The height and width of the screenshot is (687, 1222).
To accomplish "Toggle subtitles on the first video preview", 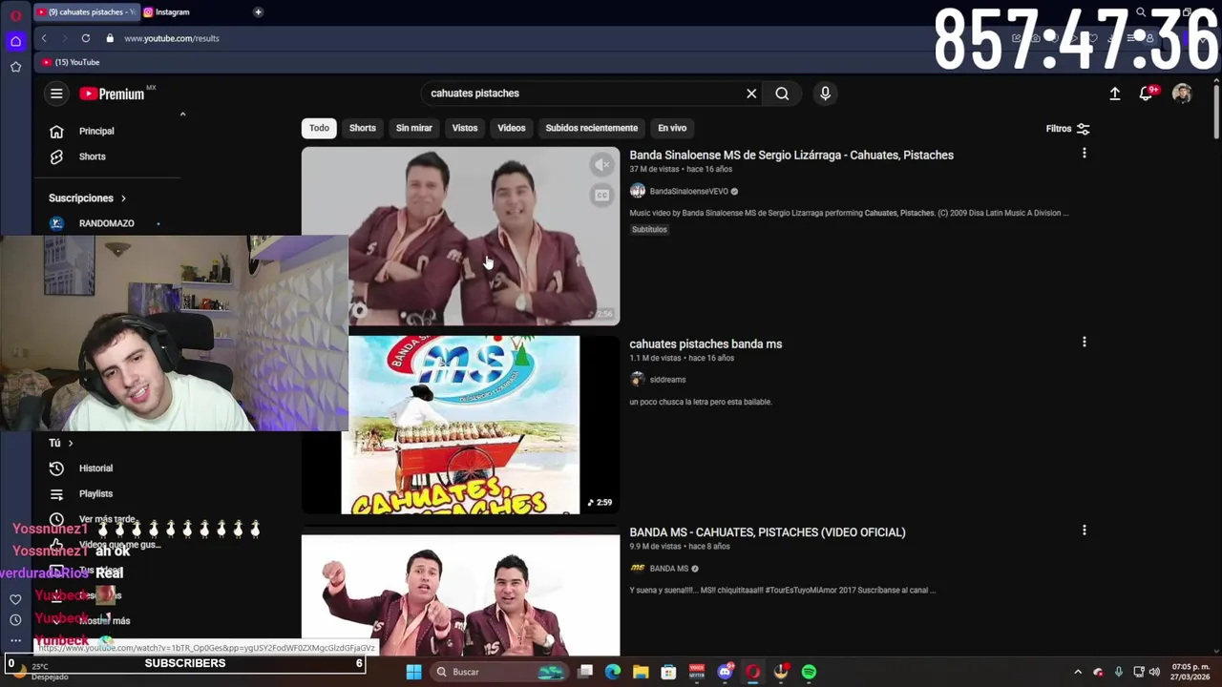I will (601, 196).
